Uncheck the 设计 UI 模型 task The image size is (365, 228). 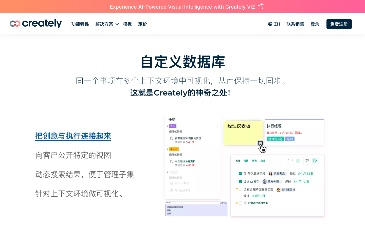241,182
